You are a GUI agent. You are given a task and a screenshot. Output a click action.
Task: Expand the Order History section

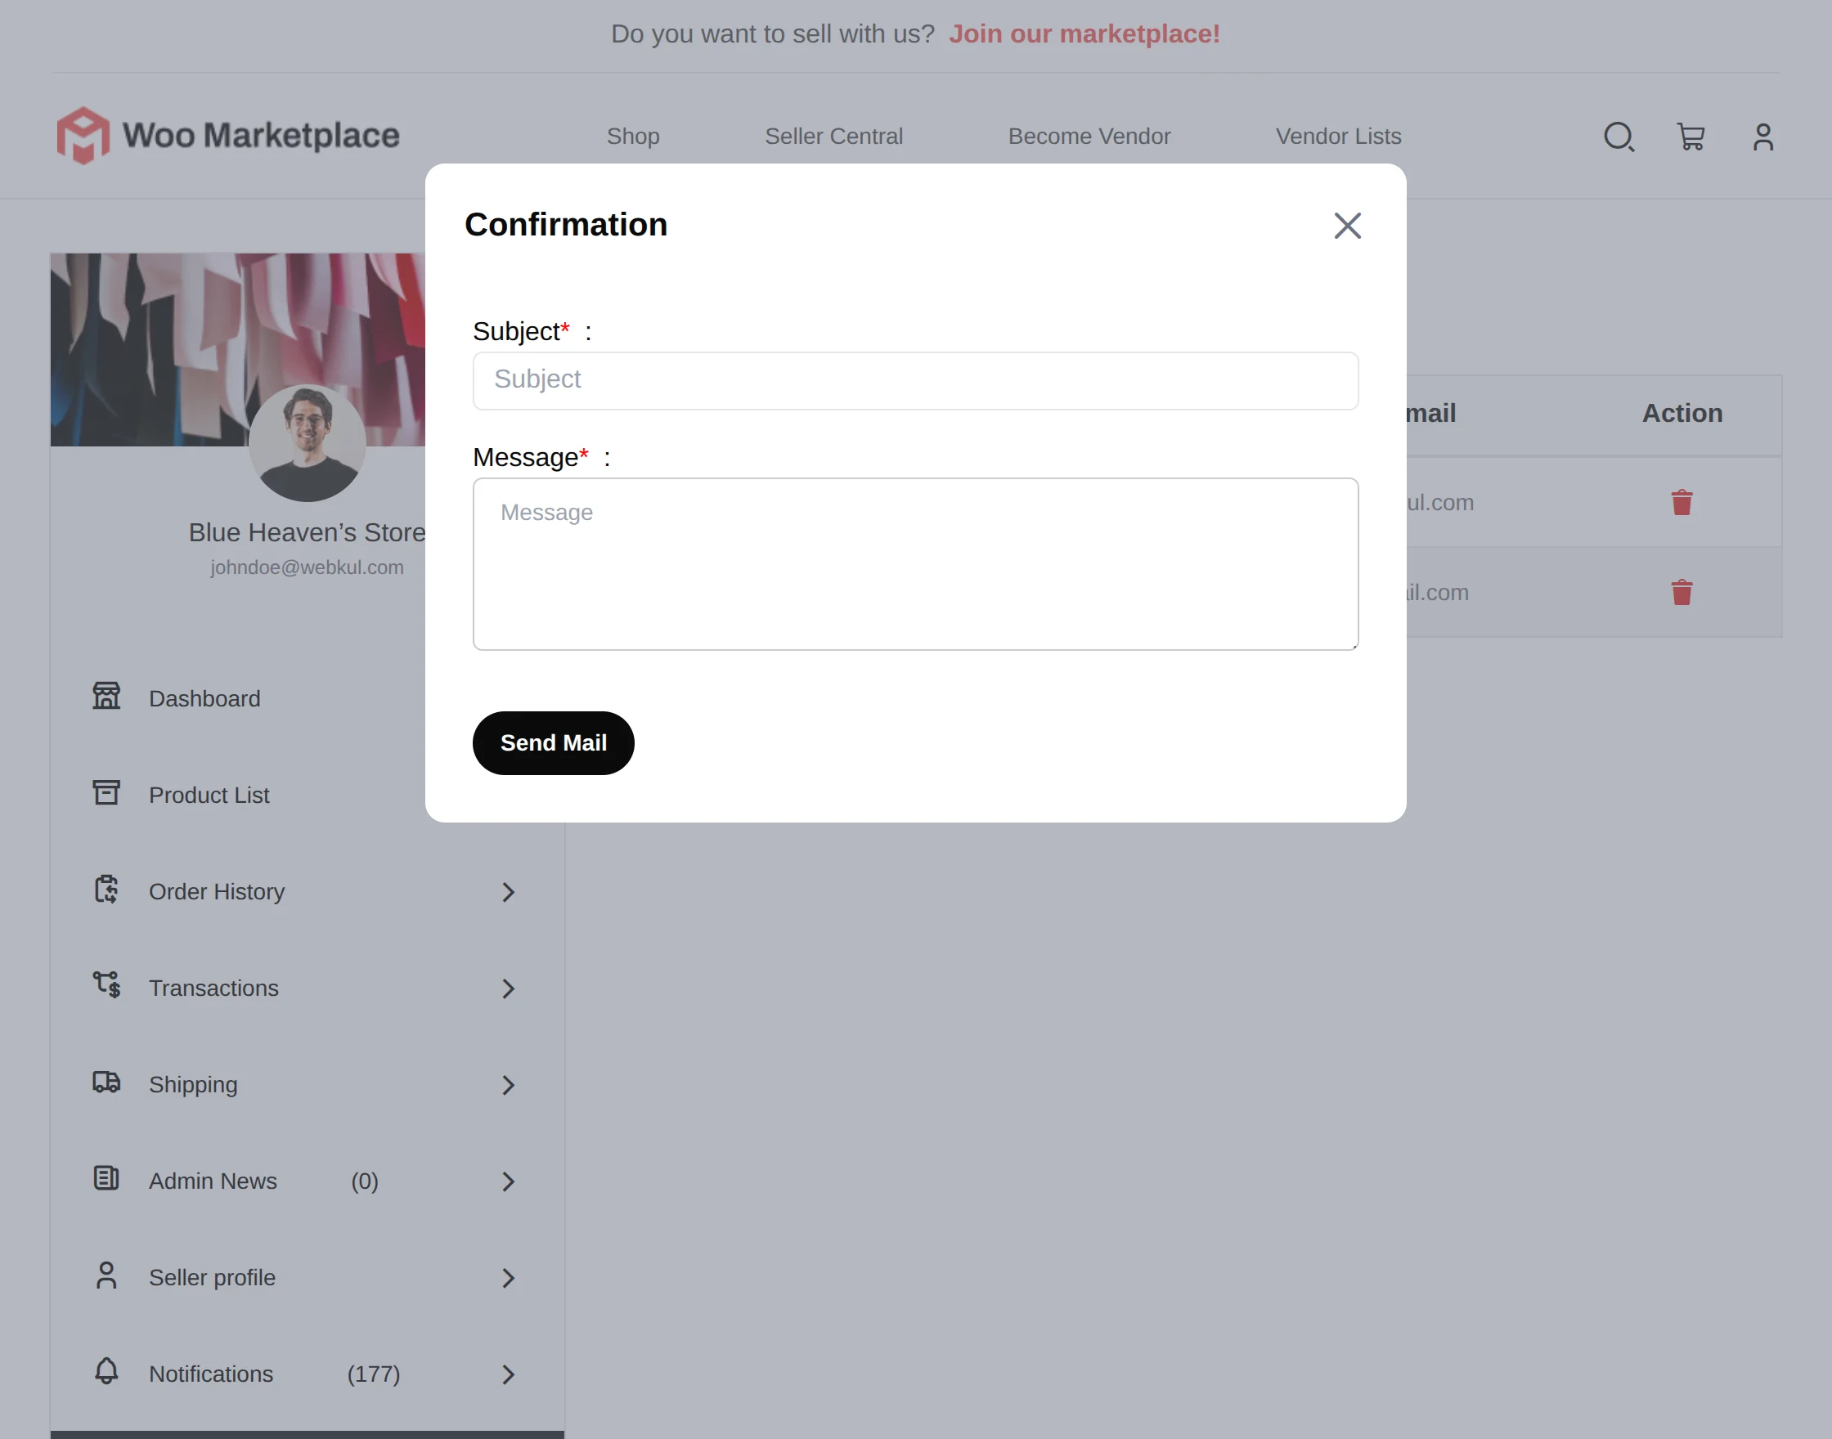pyautogui.click(x=508, y=891)
